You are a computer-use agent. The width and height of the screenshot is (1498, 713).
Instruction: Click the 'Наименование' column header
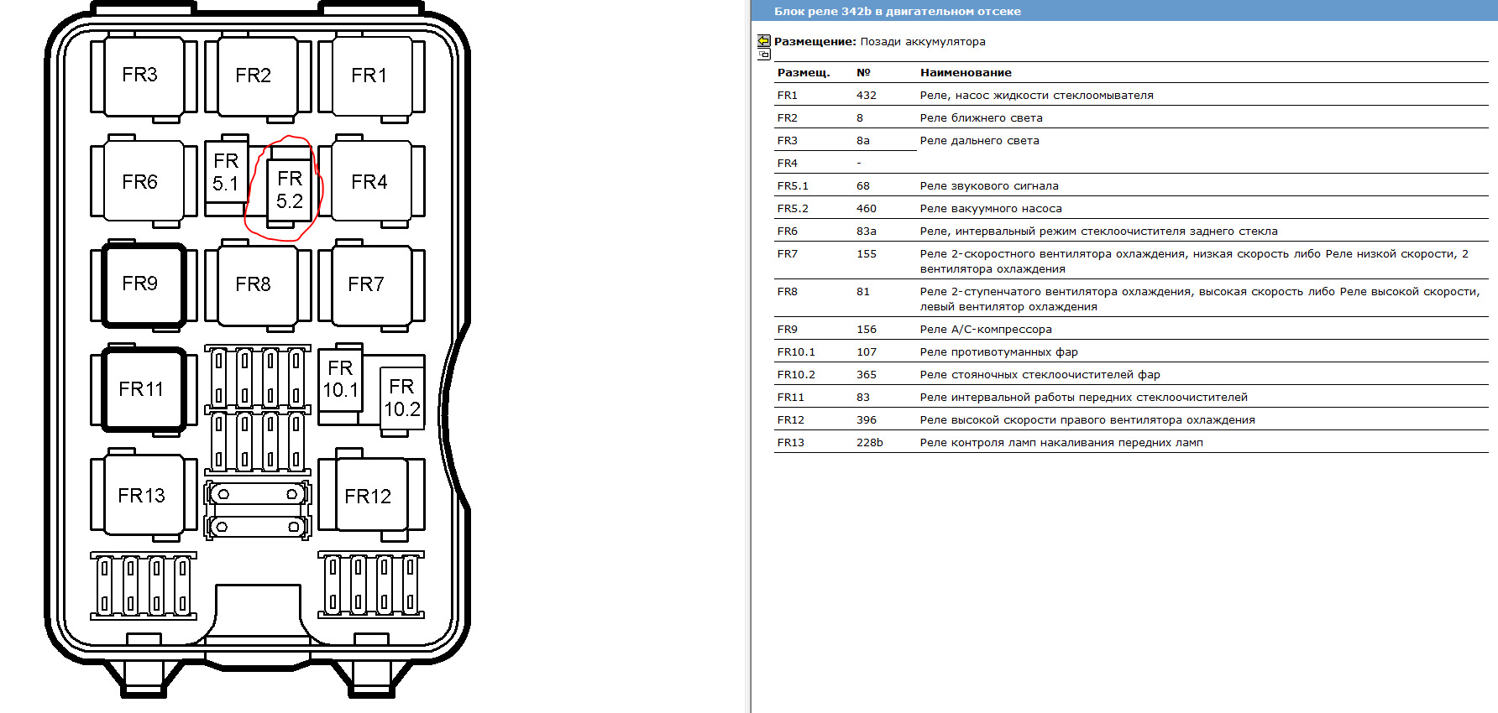[x=966, y=73]
